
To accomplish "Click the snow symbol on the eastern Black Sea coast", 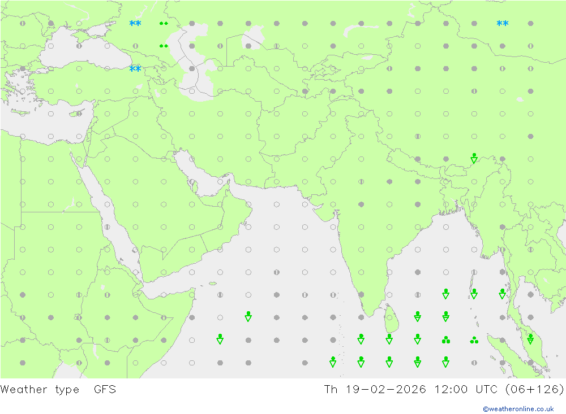I will pyautogui.click(x=135, y=68).
